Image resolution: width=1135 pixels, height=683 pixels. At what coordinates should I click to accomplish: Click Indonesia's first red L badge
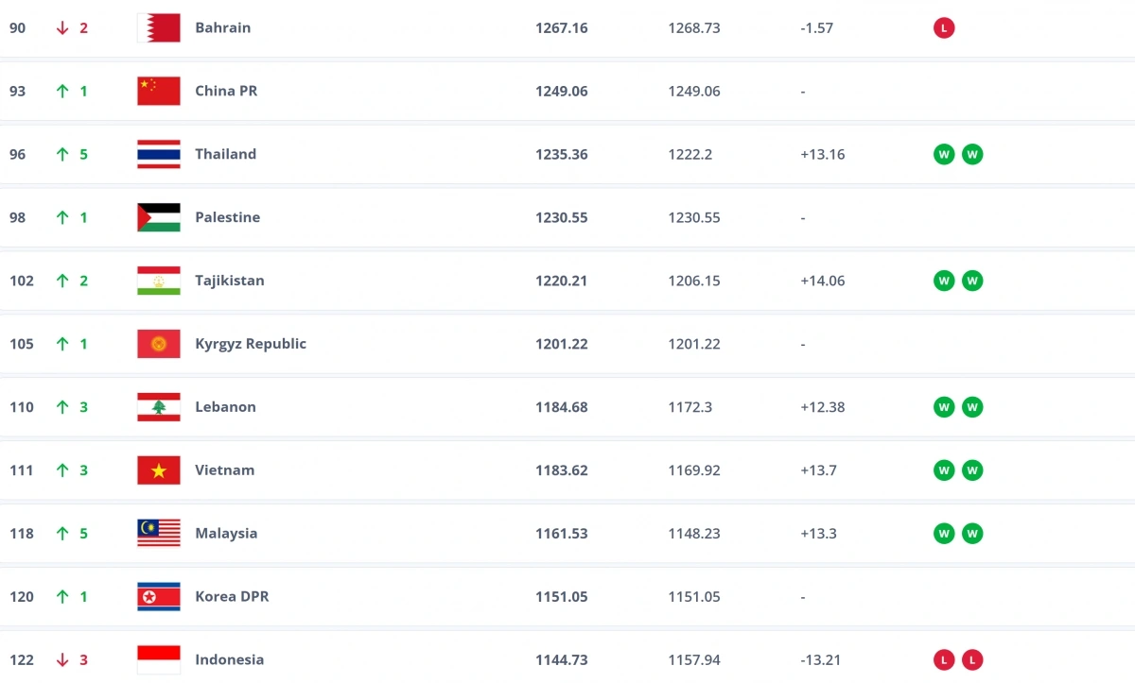point(944,660)
